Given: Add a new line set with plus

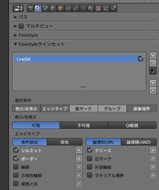Looking at the screenshot, I should (x=153, y=56).
